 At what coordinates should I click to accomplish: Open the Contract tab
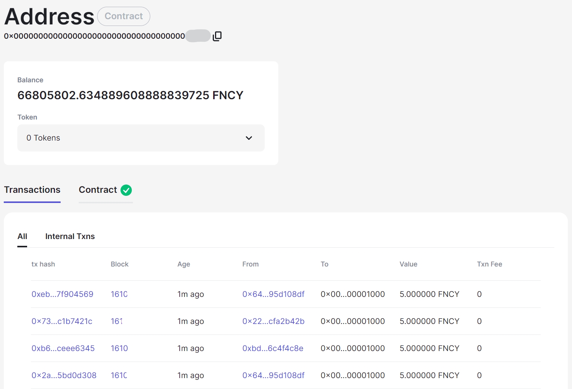click(98, 190)
